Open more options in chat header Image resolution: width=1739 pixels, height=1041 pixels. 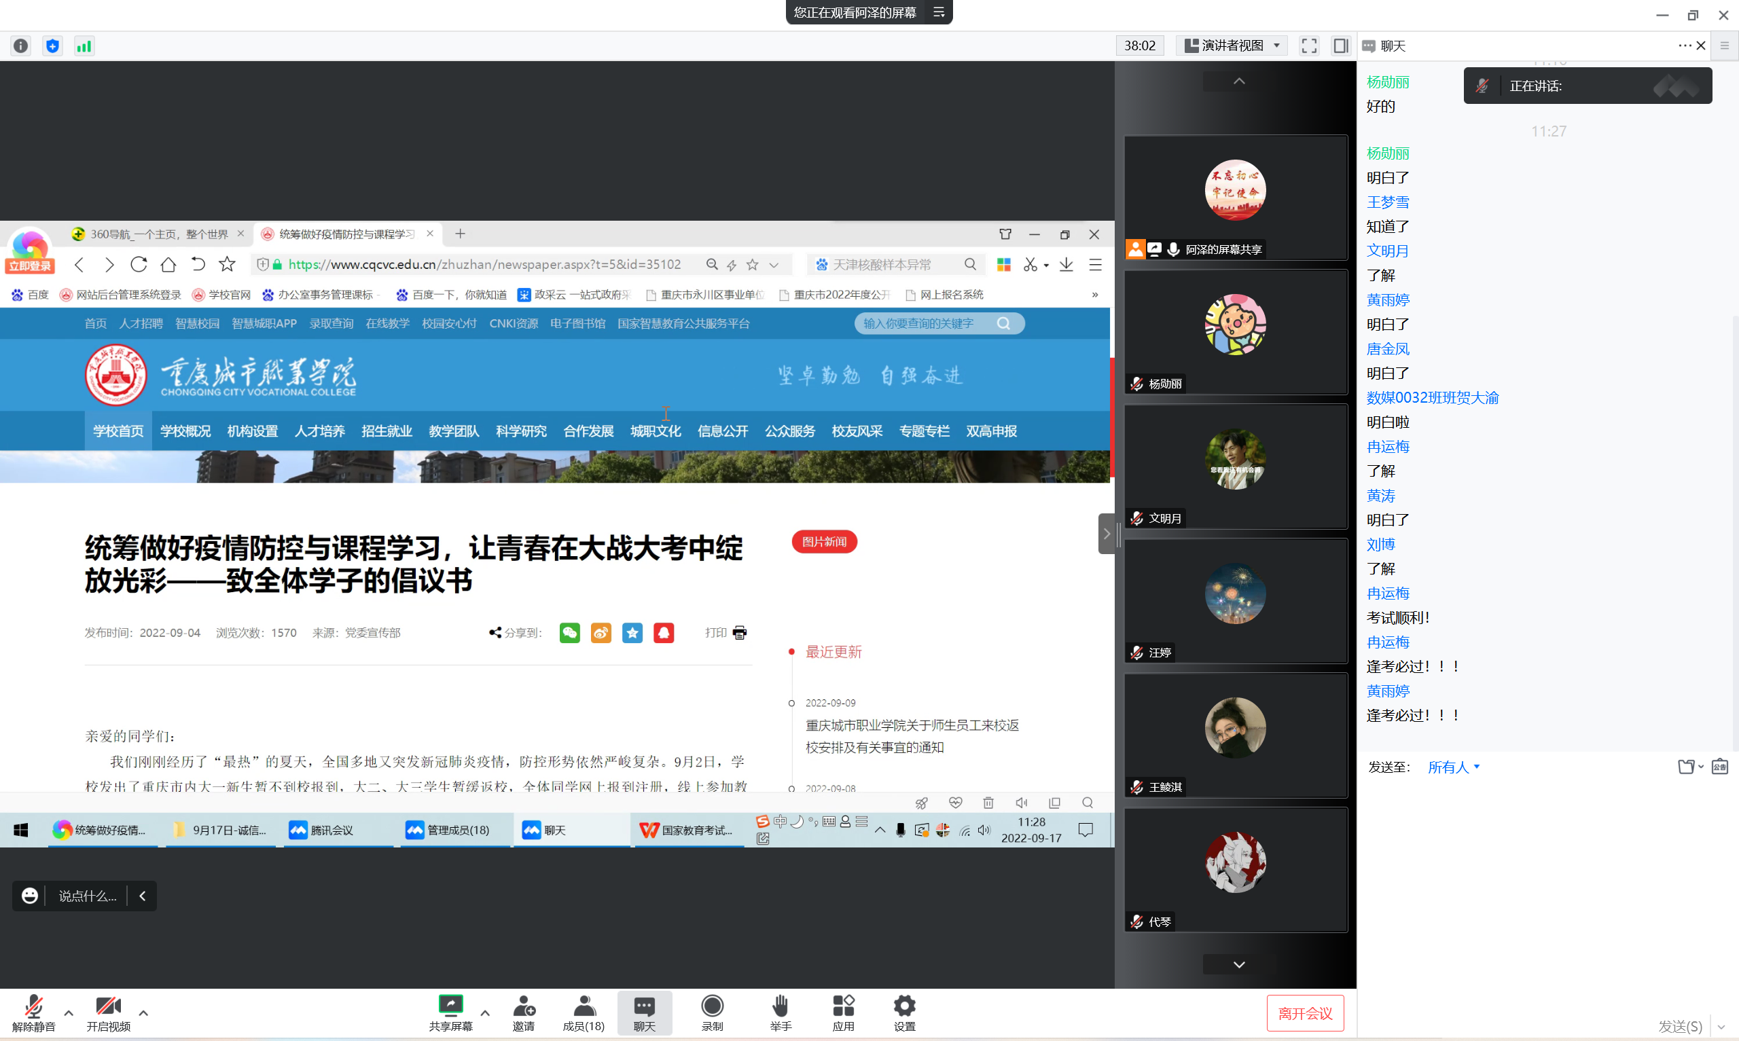coord(1683,46)
